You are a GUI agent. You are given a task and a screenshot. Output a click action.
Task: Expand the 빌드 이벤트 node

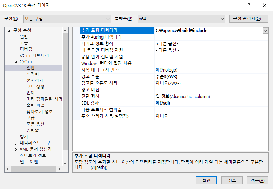tap(16, 162)
